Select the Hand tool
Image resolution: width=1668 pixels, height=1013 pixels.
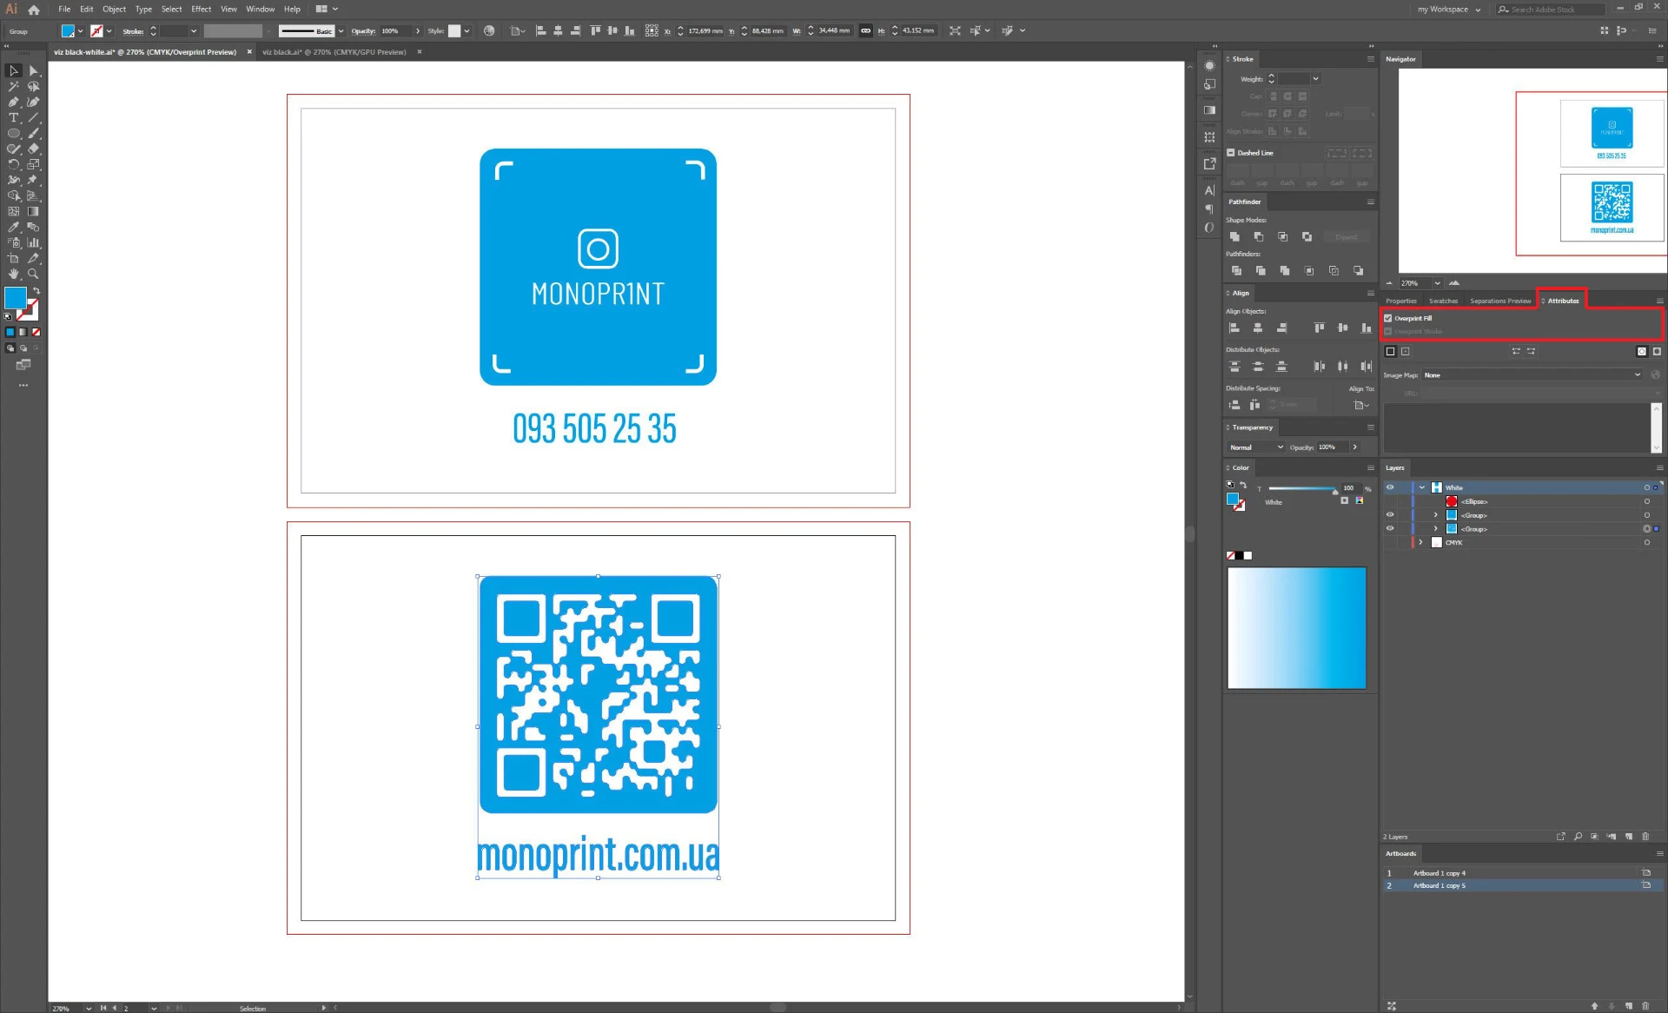point(13,274)
